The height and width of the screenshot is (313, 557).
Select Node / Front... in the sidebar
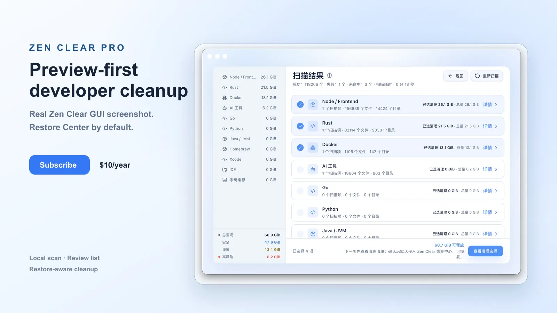pyautogui.click(x=249, y=77)
